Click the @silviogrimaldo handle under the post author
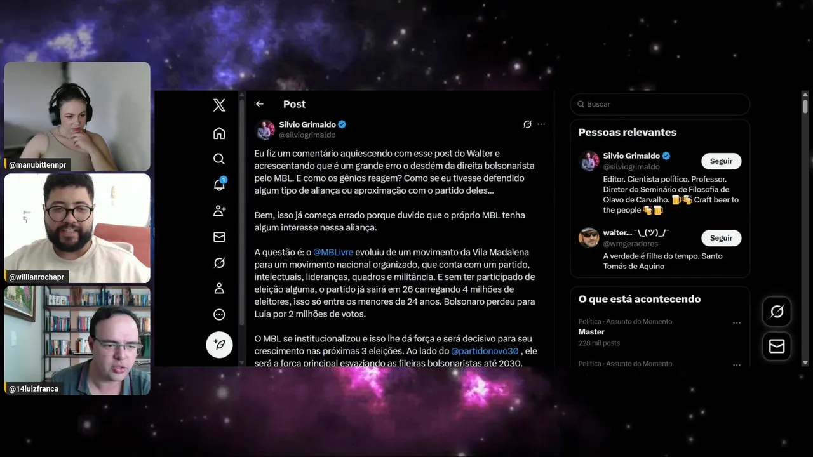The width and height of the screenshot is (813, 457). point(307,135)
